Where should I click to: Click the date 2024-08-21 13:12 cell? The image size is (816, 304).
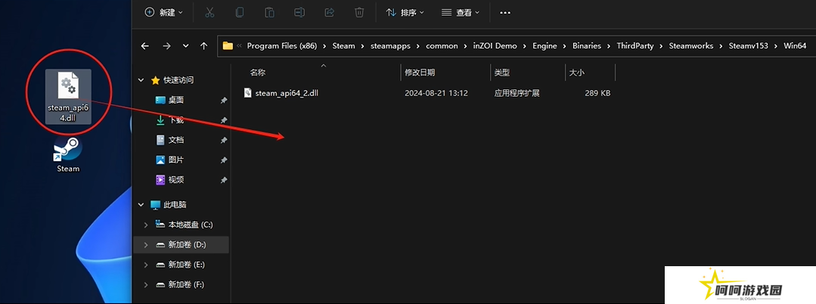pos(436,93)
